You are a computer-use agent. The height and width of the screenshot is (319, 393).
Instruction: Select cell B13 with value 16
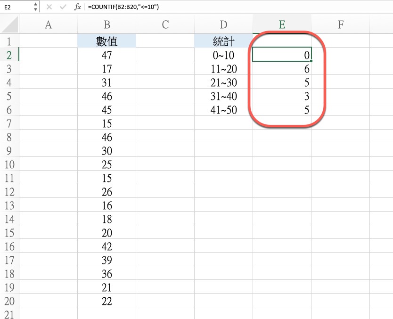coord(107,204)
